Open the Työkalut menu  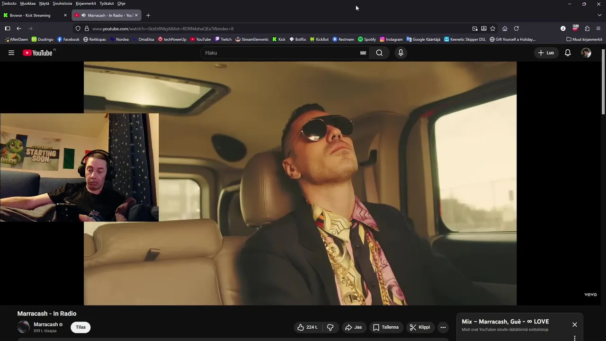(x=107, y=3)
